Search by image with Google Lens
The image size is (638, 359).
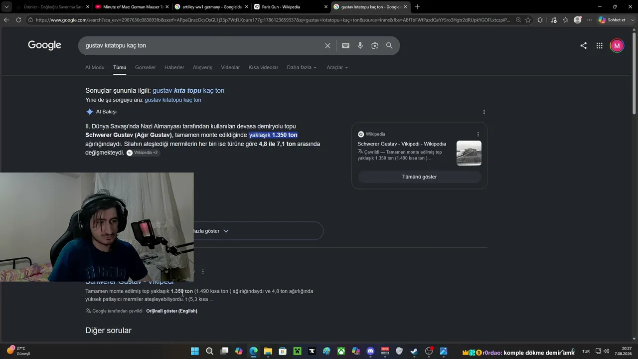click(375, 46)
